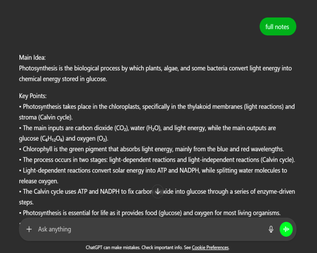This screenshot has height=253, width=317.
Task: Open the plus attachment menu
Action: (x=29, y=229)
